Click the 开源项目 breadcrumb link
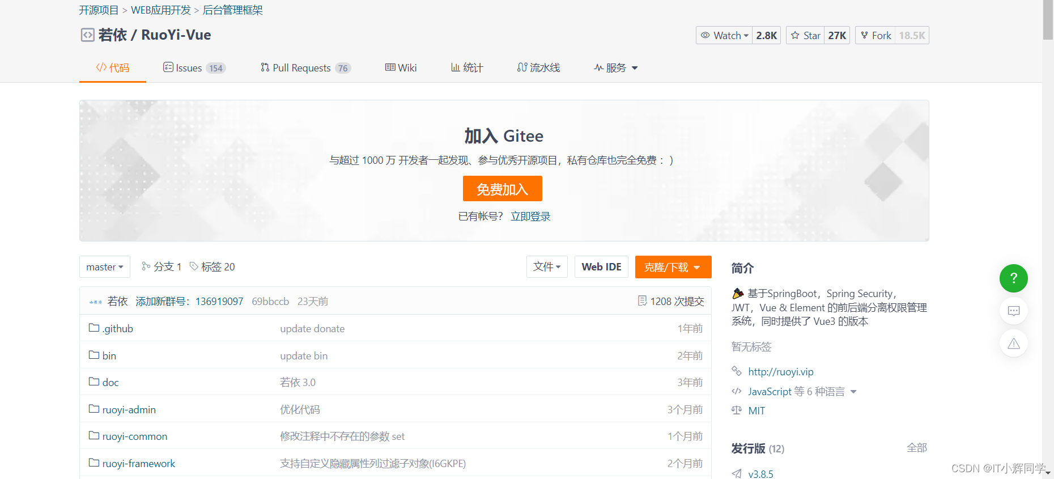Screen dimensions: 1054x479 click(x=99, y=10)
